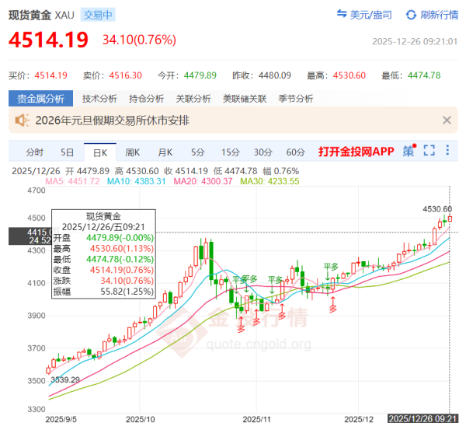Click the MA5: 4451.72 legend
Viewport: 466px width, 423px height.
tap(72, 181)
